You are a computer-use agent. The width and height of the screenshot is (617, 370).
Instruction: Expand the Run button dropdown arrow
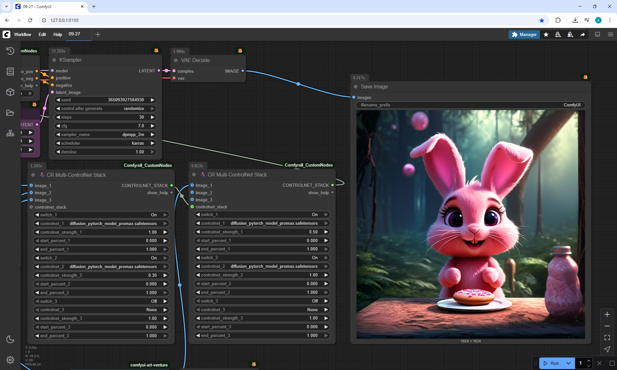click(568, 363)
